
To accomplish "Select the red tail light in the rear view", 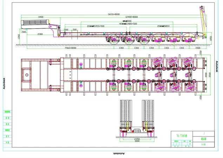I will (x=132, y=131).
